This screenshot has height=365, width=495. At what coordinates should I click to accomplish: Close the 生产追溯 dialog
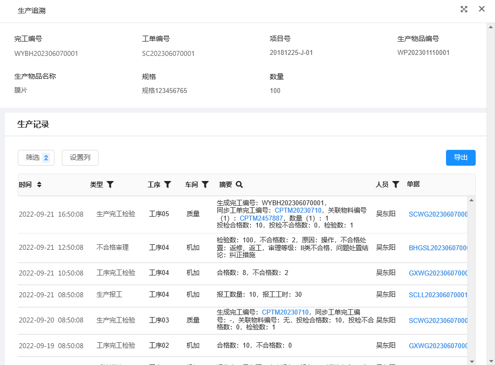tap(482, 9)
